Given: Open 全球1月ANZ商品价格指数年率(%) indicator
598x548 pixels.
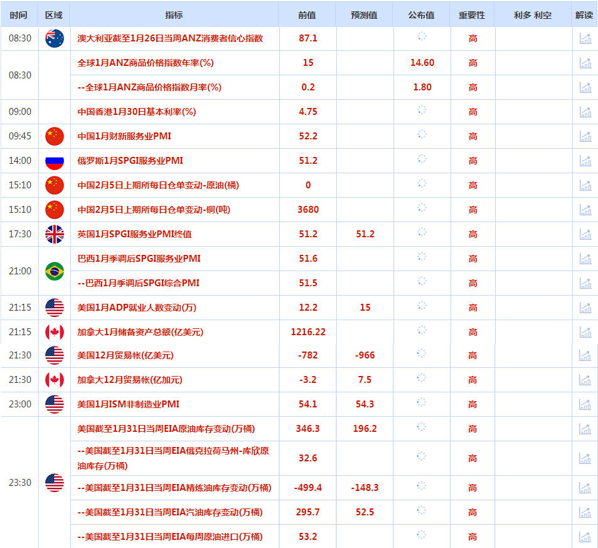Looking at the screenshot, I should (x=146, y=63).
